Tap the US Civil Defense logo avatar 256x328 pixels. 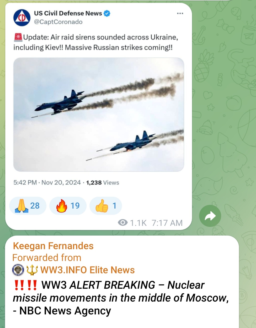pyautogui.click(x=22, y=18)
